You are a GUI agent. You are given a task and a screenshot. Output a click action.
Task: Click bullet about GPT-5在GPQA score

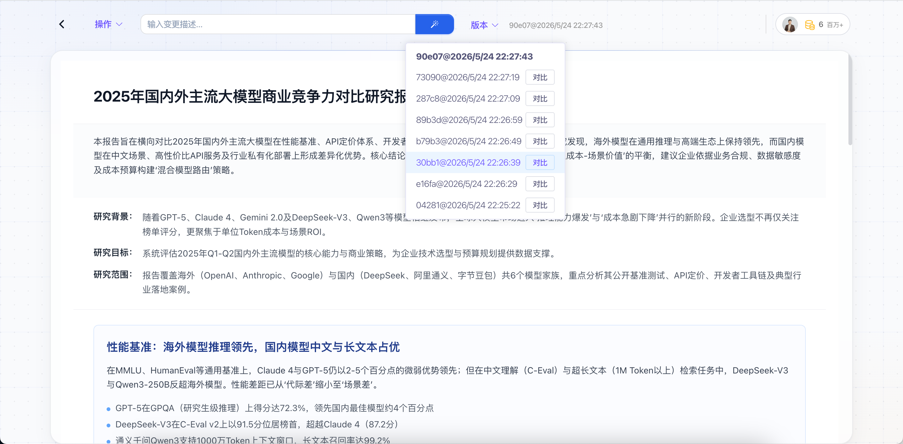[274, 408]
